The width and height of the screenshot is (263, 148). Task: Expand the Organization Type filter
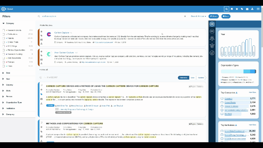pos(3,102)
